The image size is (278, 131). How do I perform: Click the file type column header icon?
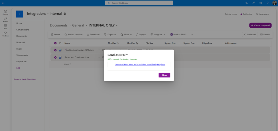click(x=60, y=43)
